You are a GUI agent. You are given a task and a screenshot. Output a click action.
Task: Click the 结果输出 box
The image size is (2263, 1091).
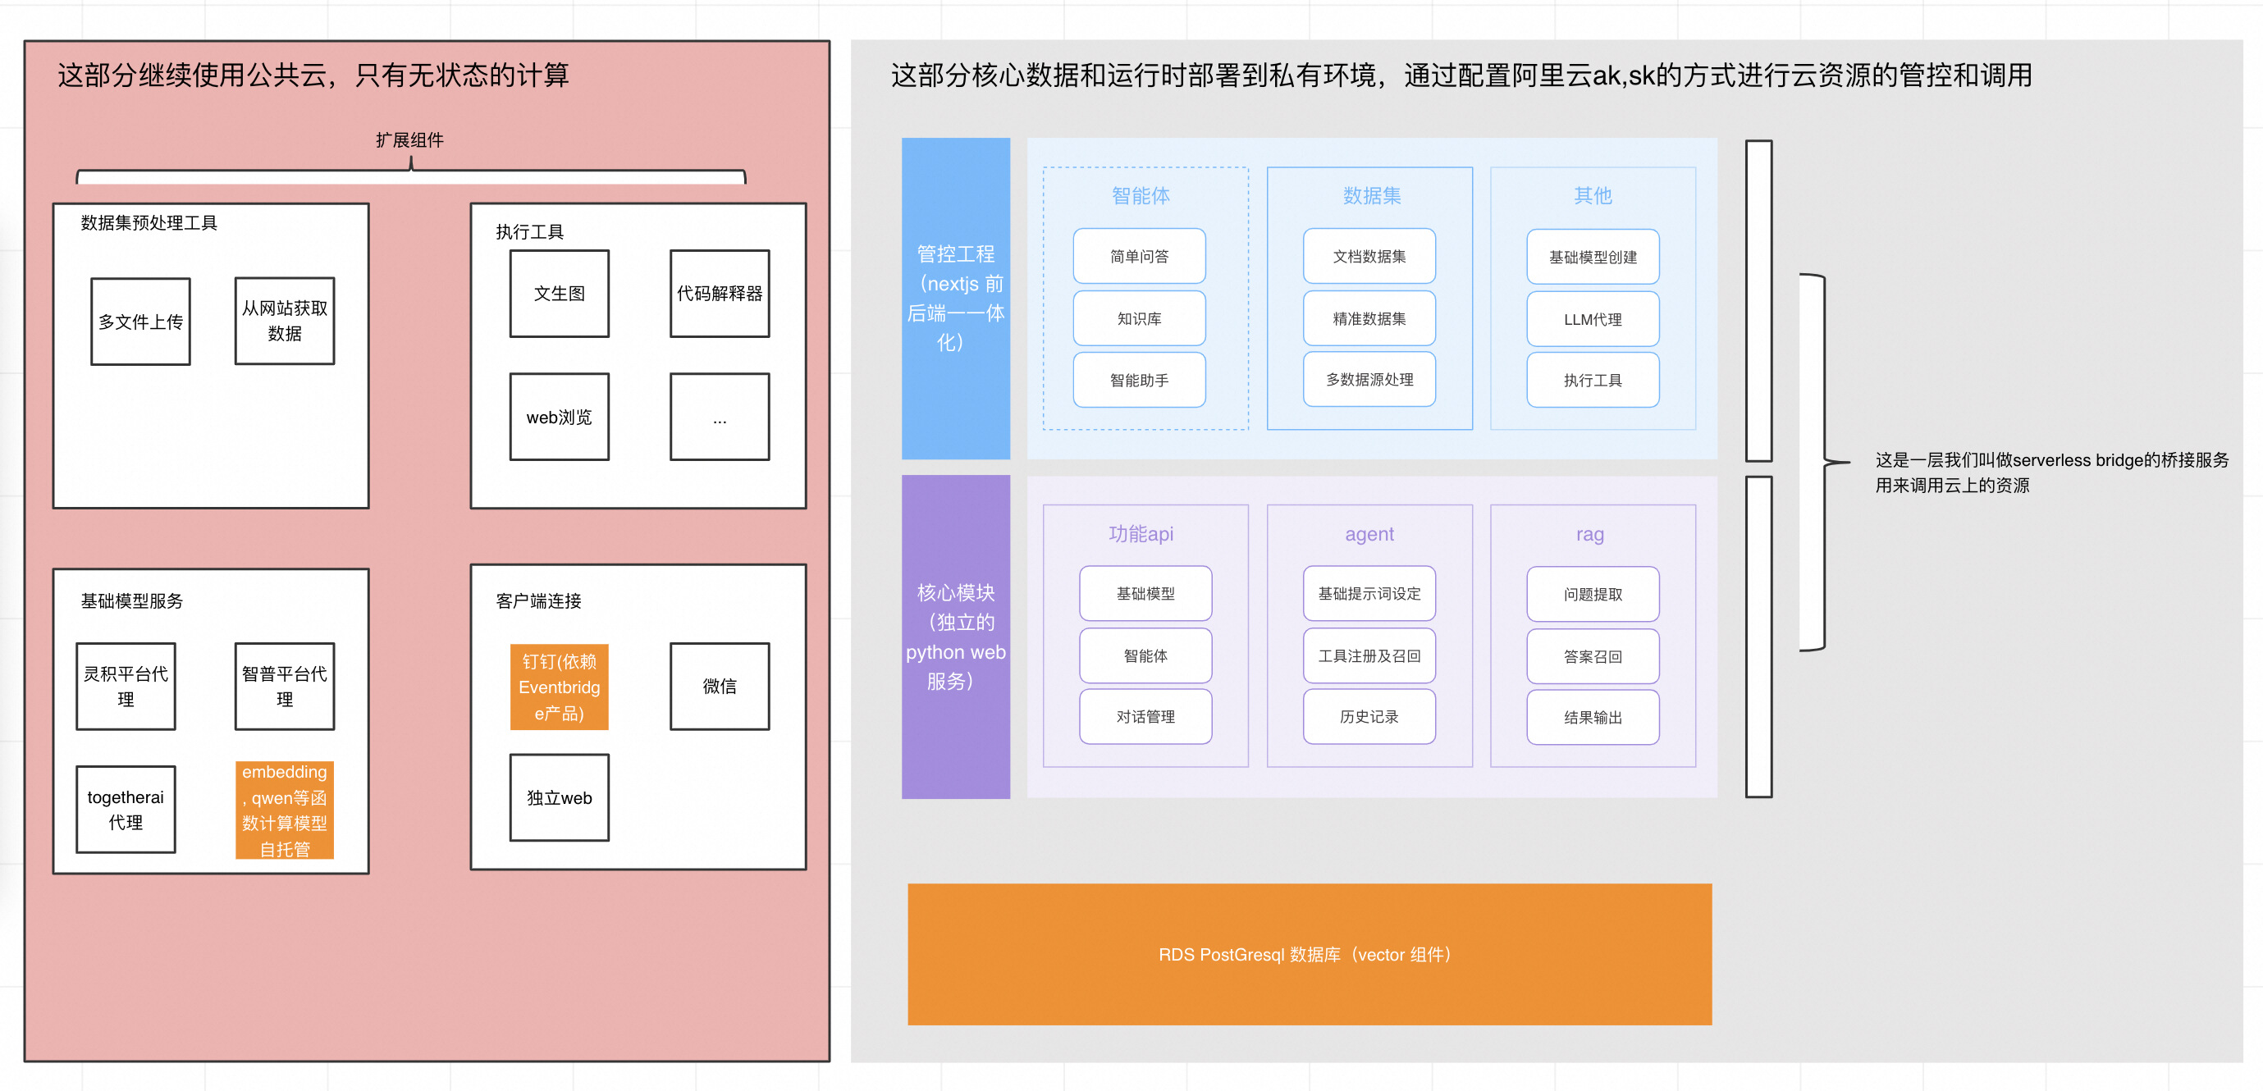pyautogui.click(x=1593, y=717)
